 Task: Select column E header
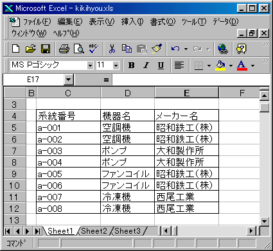pos(186,93)
